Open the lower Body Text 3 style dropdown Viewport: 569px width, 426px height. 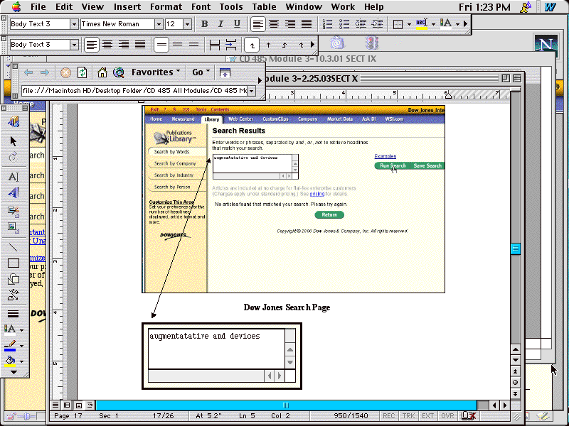click(74, 45)
